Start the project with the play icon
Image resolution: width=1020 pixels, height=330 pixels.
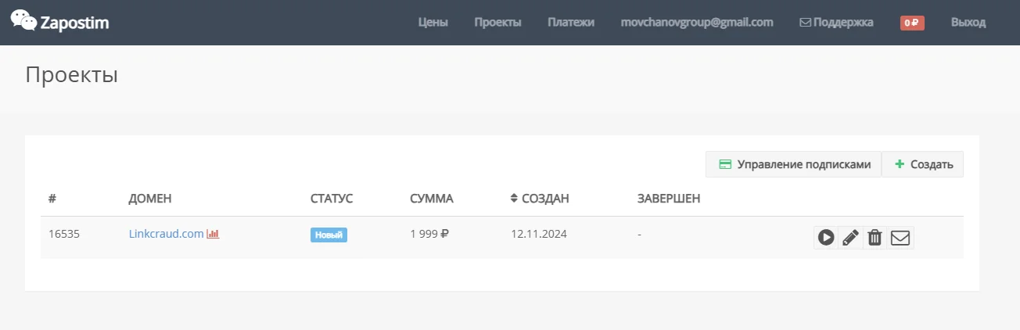pos(825,237)
